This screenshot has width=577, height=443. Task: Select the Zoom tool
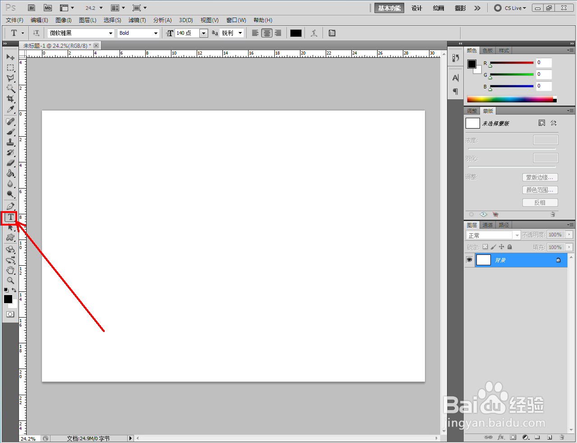pyautogui.click(x=10, y=281)
